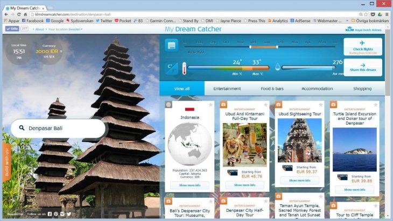Click the airplane Check flights button
The image size is (393, 221).
(x=363, y=47)
